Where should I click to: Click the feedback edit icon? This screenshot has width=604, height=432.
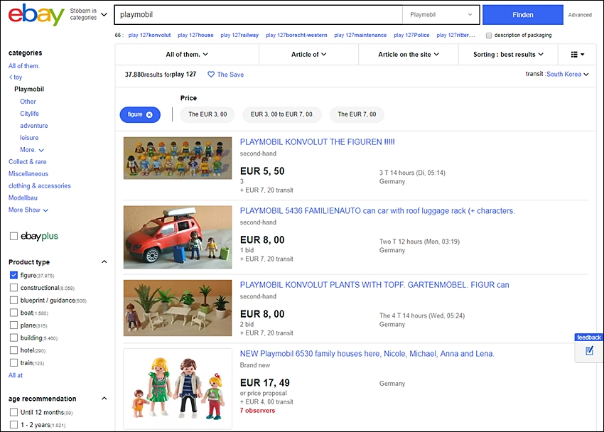point(589,351)
